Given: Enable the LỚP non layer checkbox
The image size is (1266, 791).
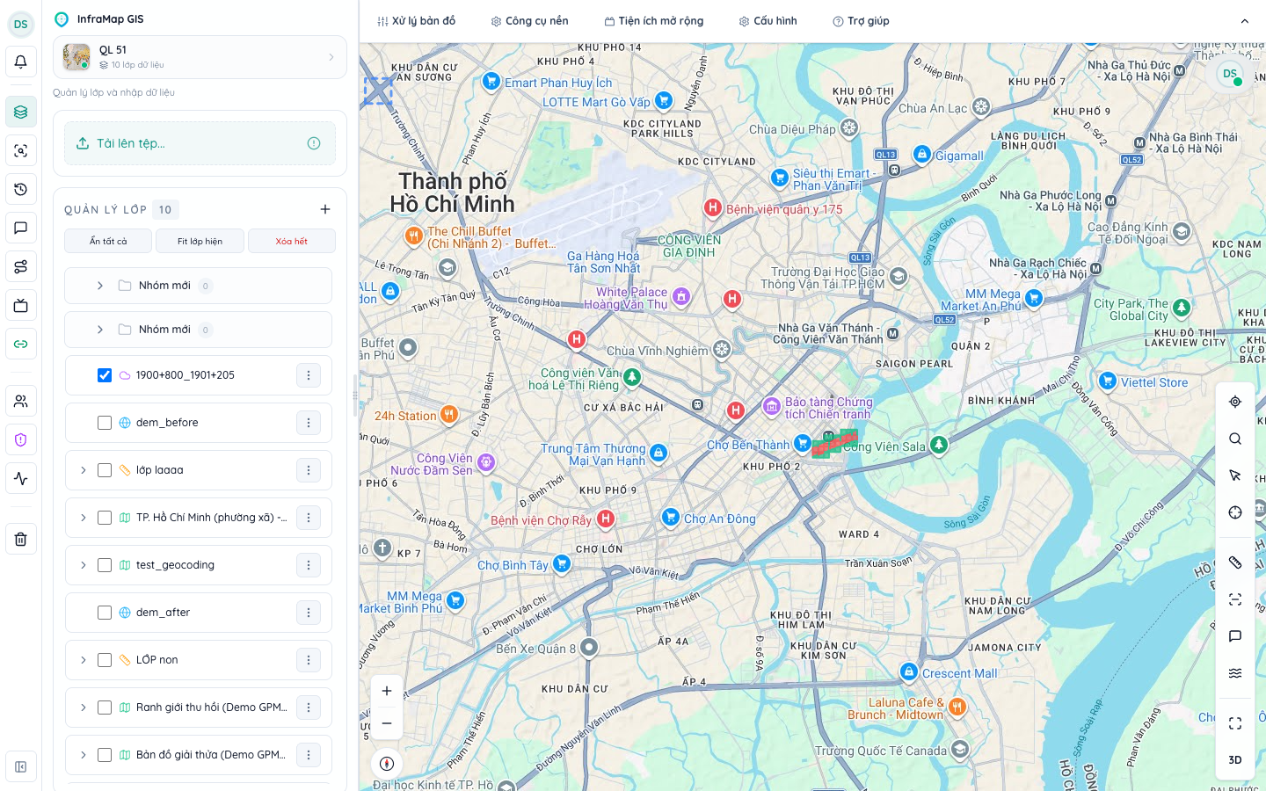Looking at the screenshot, I should 105,660.
